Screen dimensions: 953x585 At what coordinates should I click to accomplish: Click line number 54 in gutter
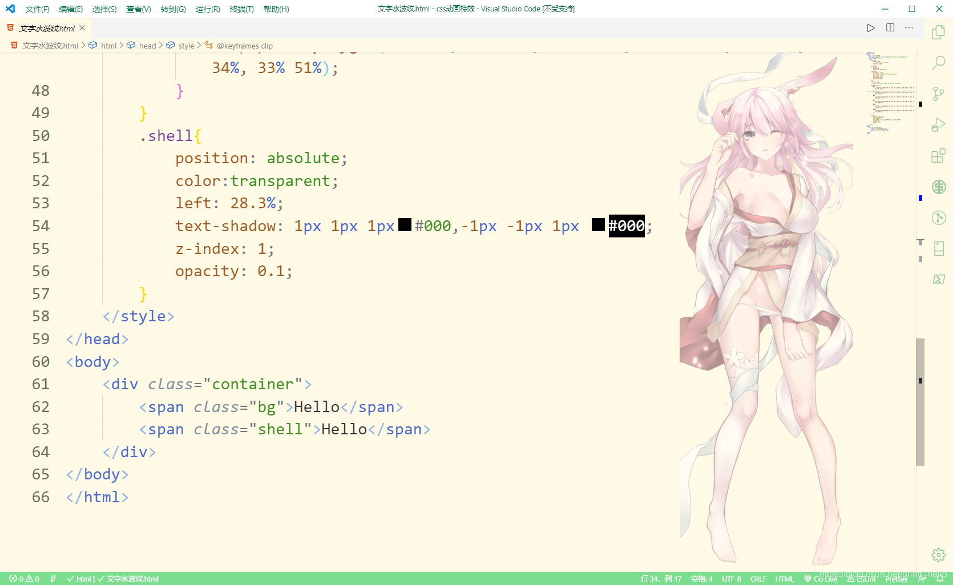tap(41, 226)
